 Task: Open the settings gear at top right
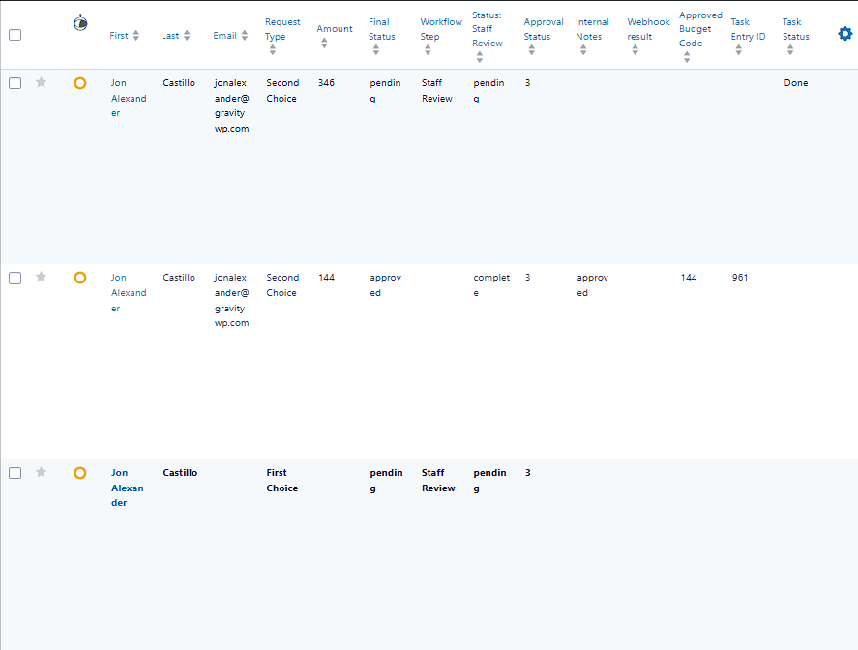[x=844, y=33]
